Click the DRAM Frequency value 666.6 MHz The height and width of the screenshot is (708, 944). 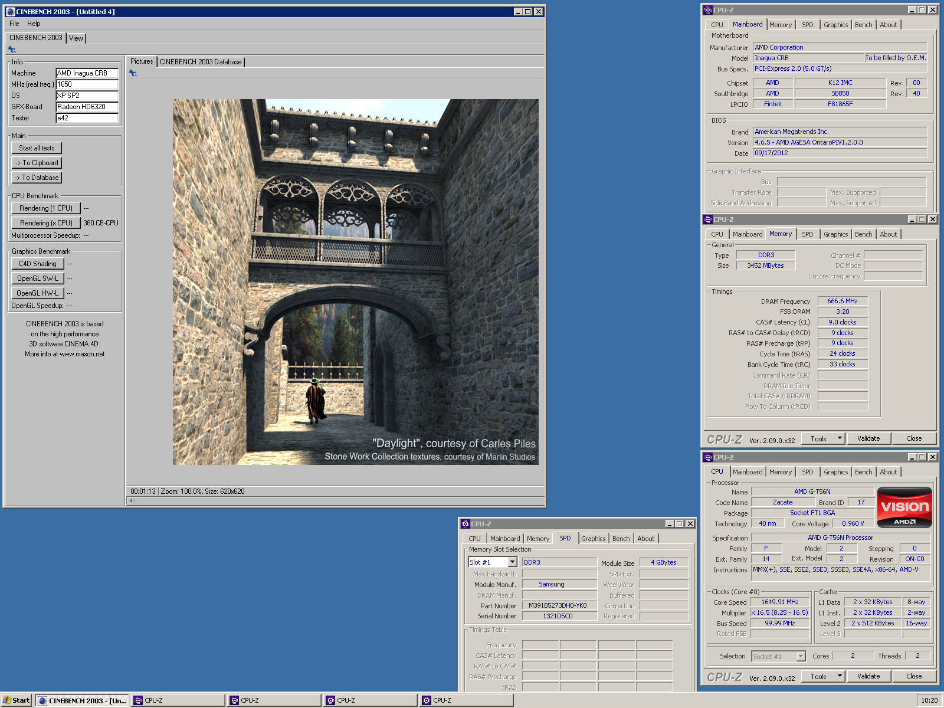point(843,301)
